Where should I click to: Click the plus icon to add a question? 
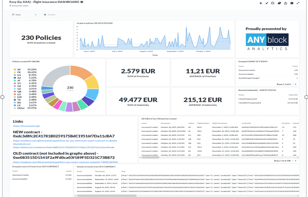(x=261, y=3)
